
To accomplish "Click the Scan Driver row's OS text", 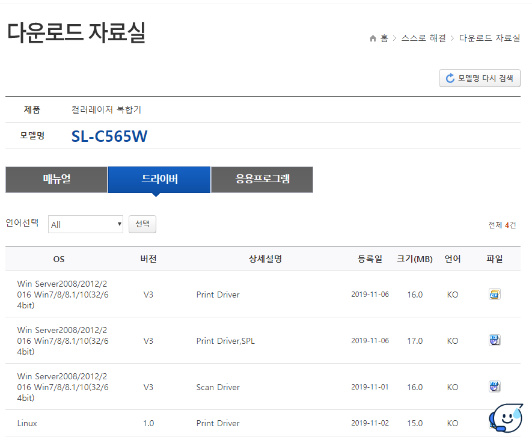I will coord(63,387).
